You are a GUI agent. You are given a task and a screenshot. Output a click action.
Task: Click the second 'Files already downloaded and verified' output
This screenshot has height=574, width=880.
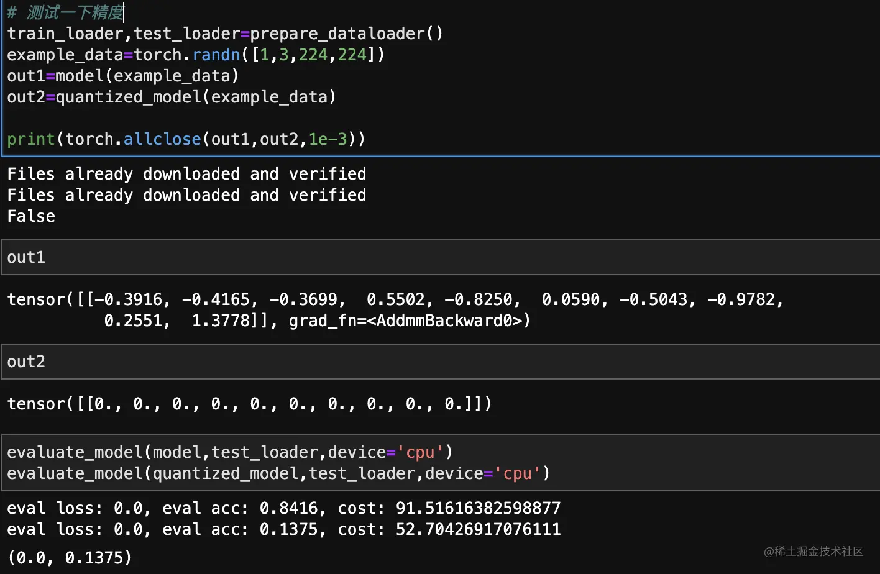186,195
